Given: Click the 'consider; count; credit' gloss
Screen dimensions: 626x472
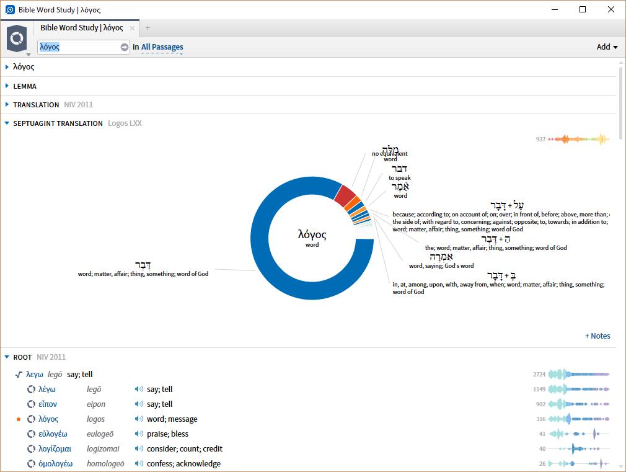Looking at the screenshot, I should 185,449.
